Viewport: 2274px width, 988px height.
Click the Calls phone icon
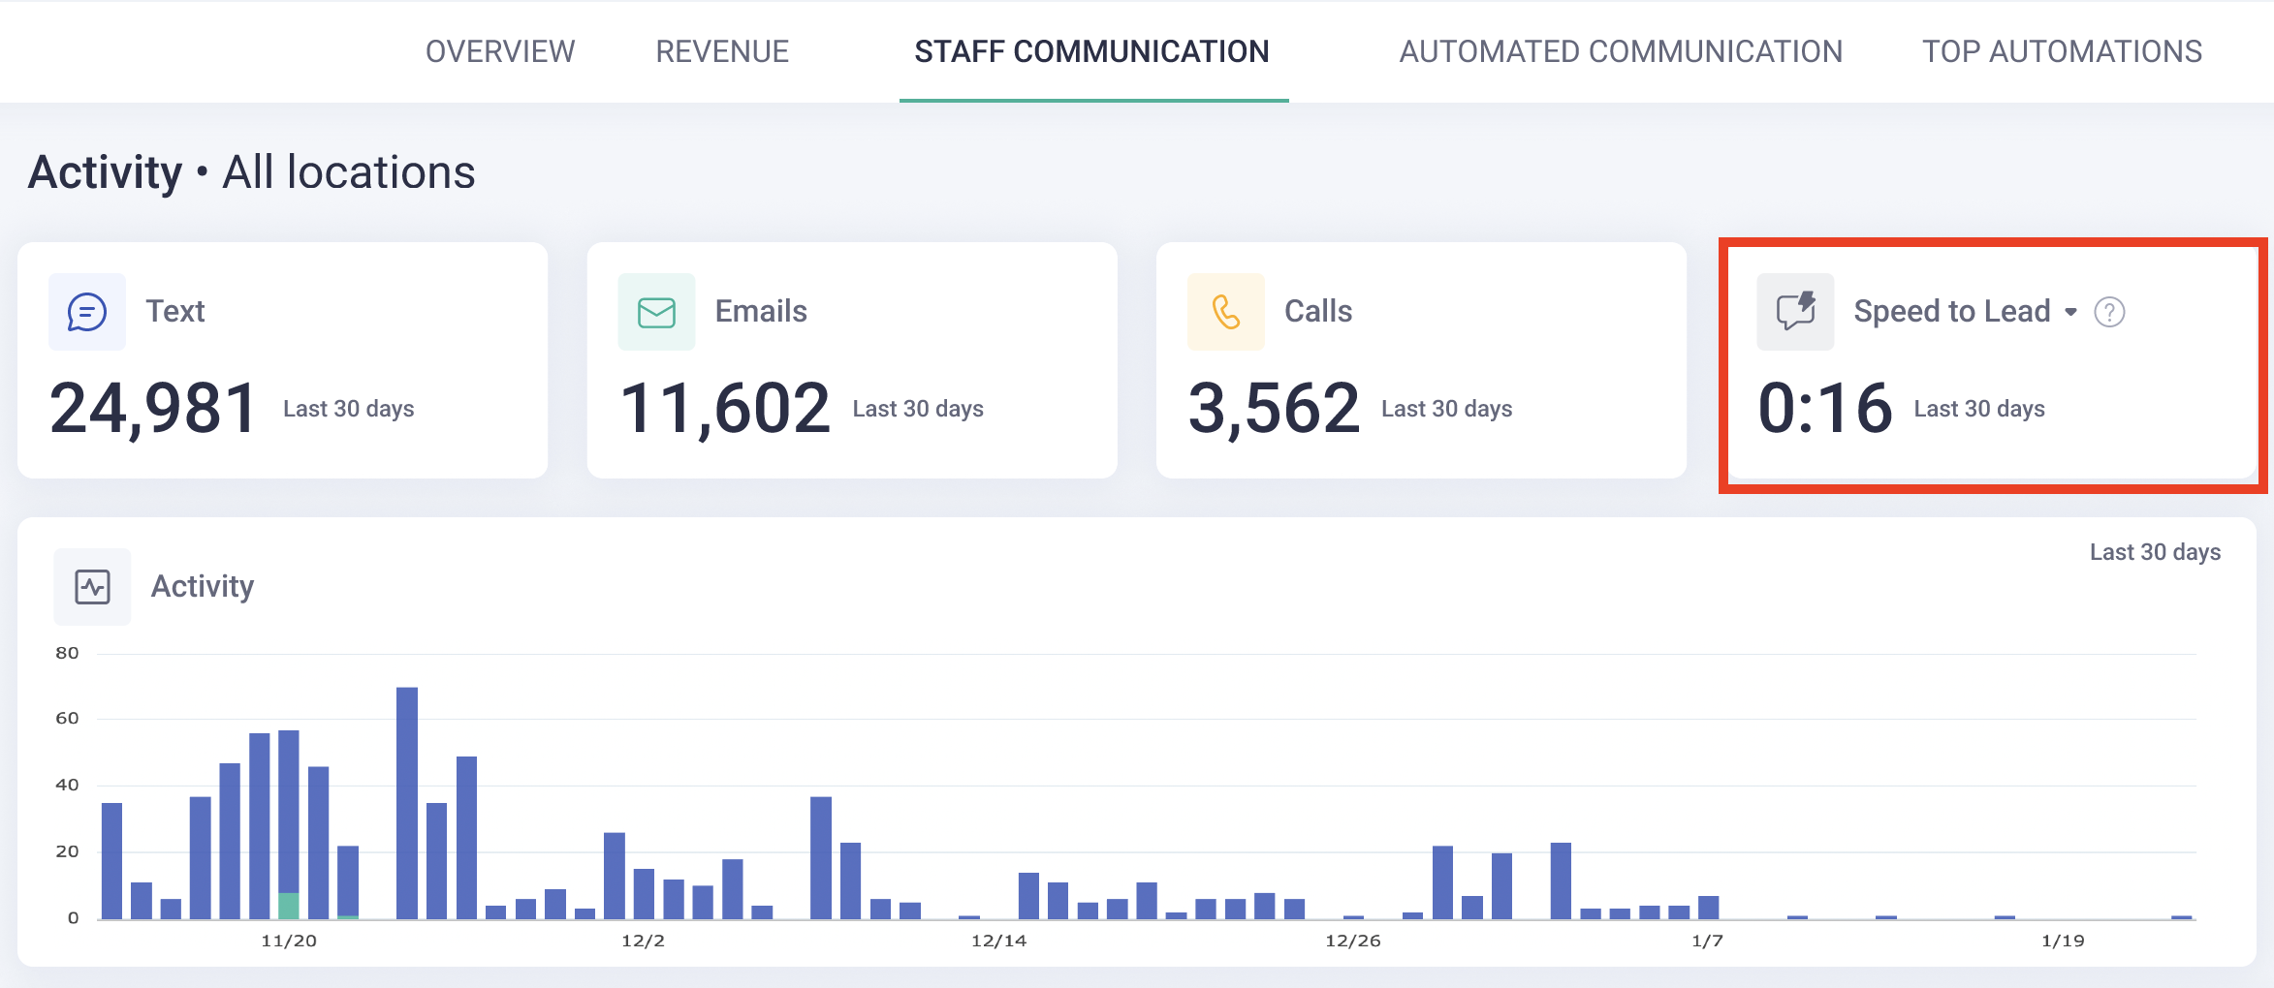tap(1226, 312)
